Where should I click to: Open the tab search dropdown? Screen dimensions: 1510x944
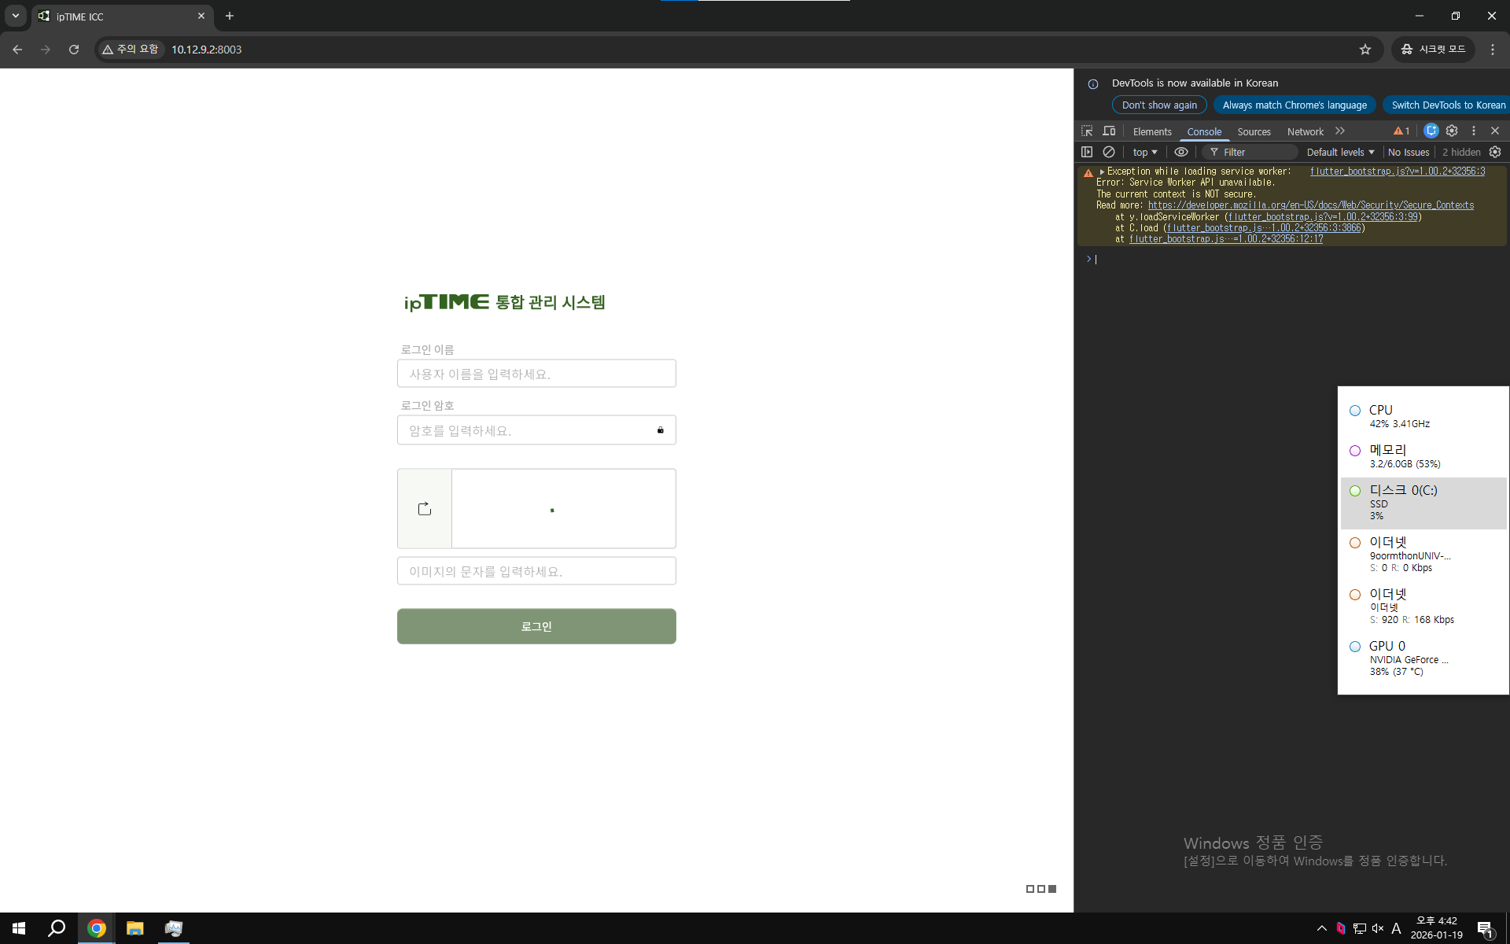click(x=16, y=16)
